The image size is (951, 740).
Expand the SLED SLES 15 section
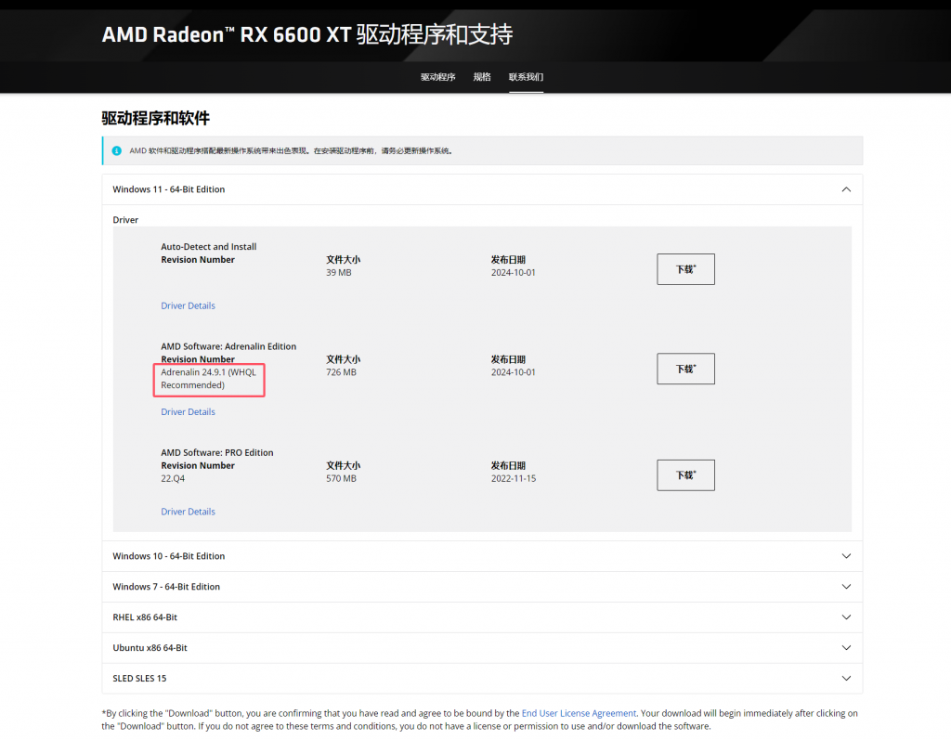pos(845,679)
